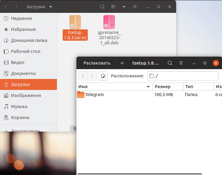Select the gprename_20140325-1_all.deb package icon
Image resolution: width=222 pixels, height=175 pixels.
(109, 22)
